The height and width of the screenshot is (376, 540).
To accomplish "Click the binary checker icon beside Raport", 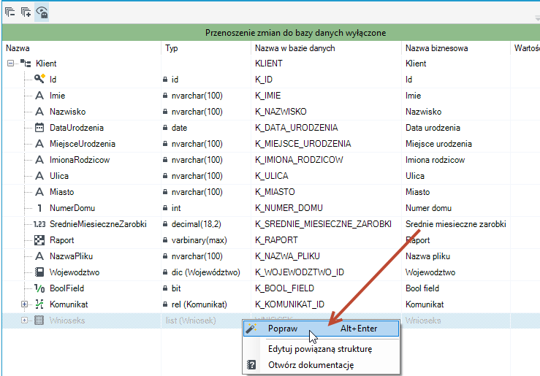I will click(x=39, y=240).
